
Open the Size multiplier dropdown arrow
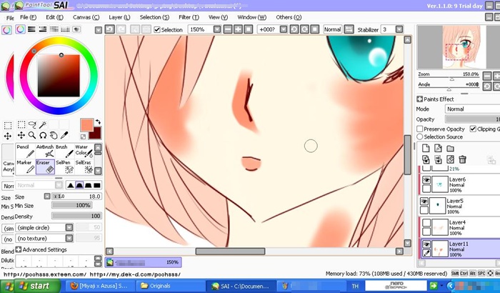47,197
